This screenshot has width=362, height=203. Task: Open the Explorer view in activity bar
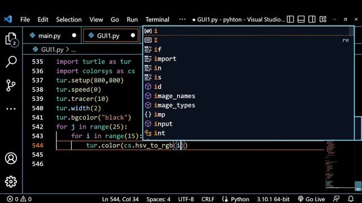[x=11, y=39]
